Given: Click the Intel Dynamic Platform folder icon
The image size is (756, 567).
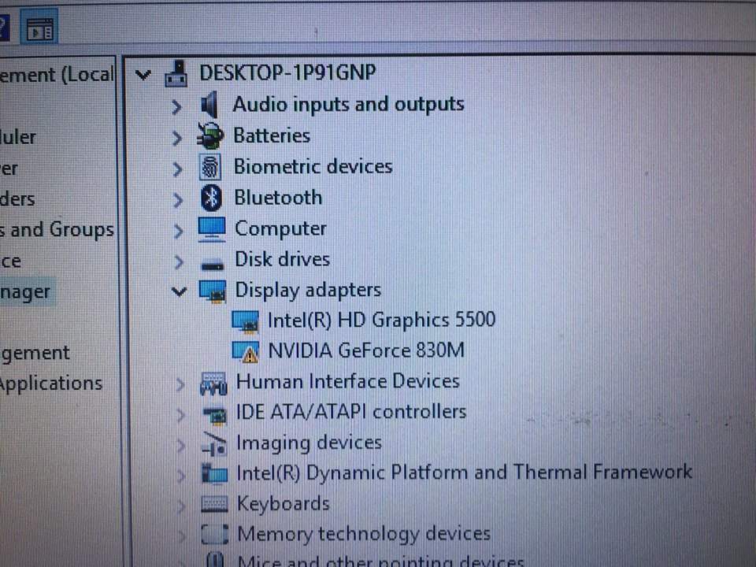Looking at the screenshot, I should 214,473.
